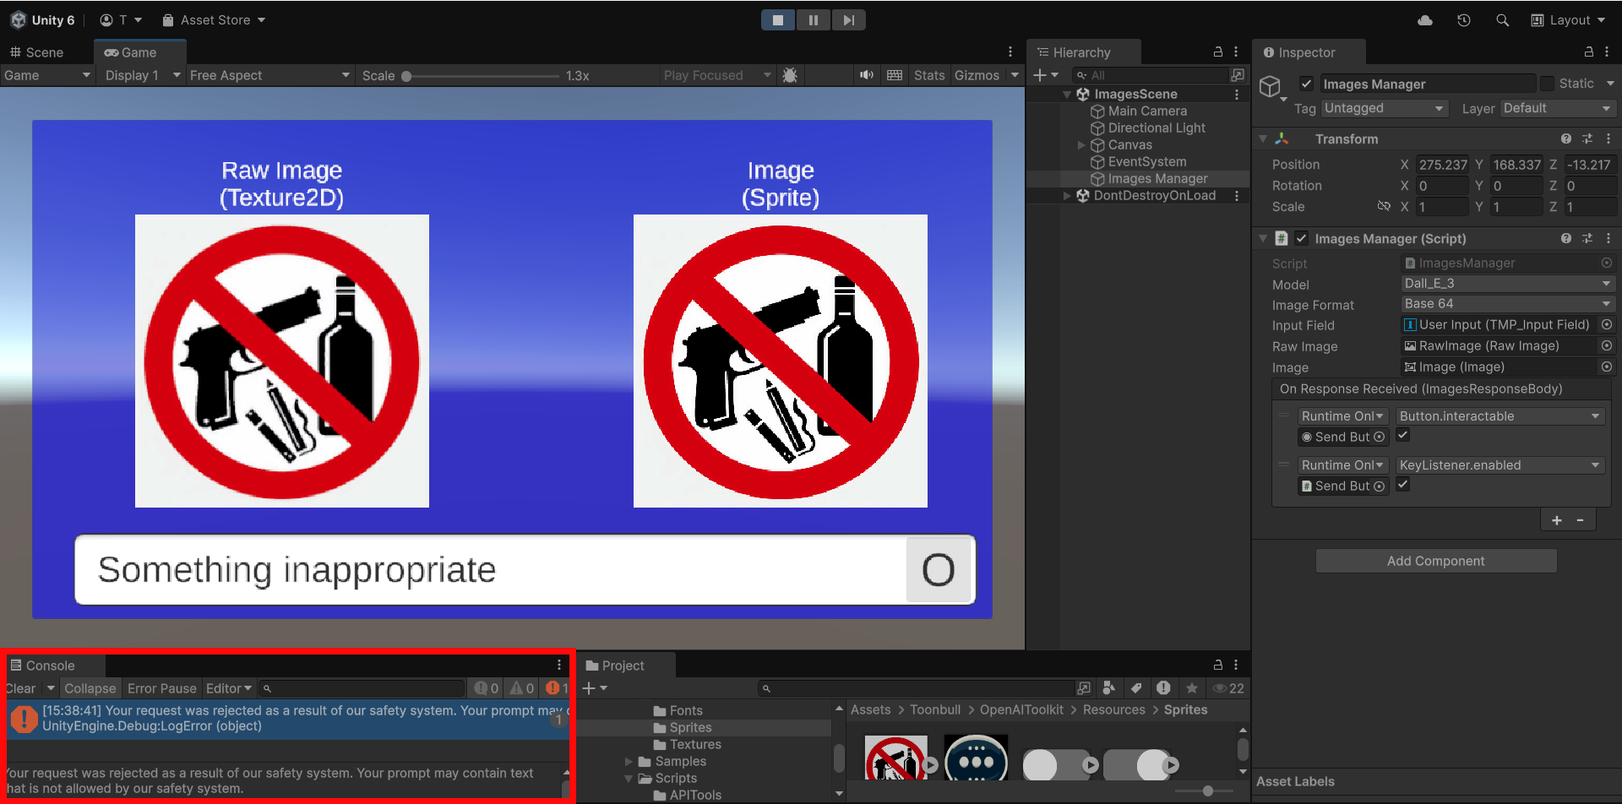This screenshot has height=804, width=1622.
Task: Open the Inspector panel more options menu
Action: click(1608, 52)
